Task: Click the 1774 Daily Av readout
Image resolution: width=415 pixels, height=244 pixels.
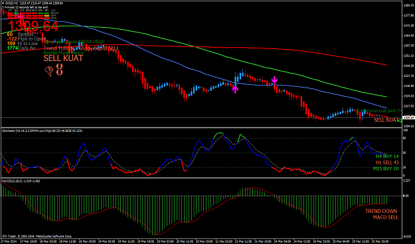Action: point(21,48)
